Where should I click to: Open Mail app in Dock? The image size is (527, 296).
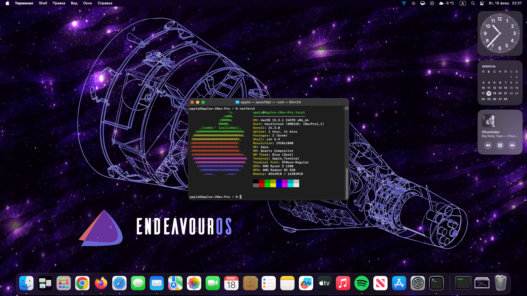pos(157,283)
